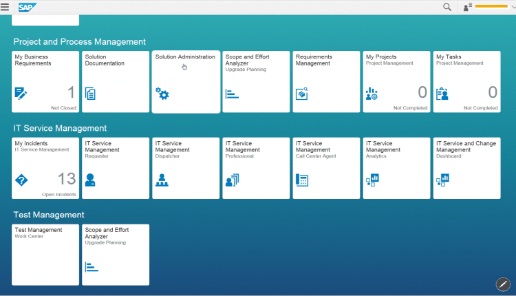The height and width of the screenshot is (296, 516).
Task: Click the Solution Documentation document icon
Action: (90, 94)
